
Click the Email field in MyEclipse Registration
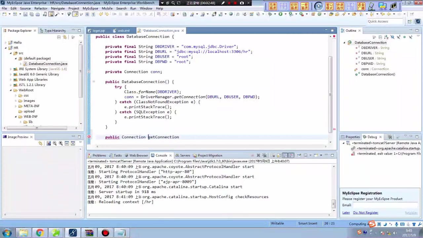(385, 205)
